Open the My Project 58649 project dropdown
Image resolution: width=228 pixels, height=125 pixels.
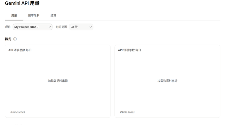(x=33, y=27)
